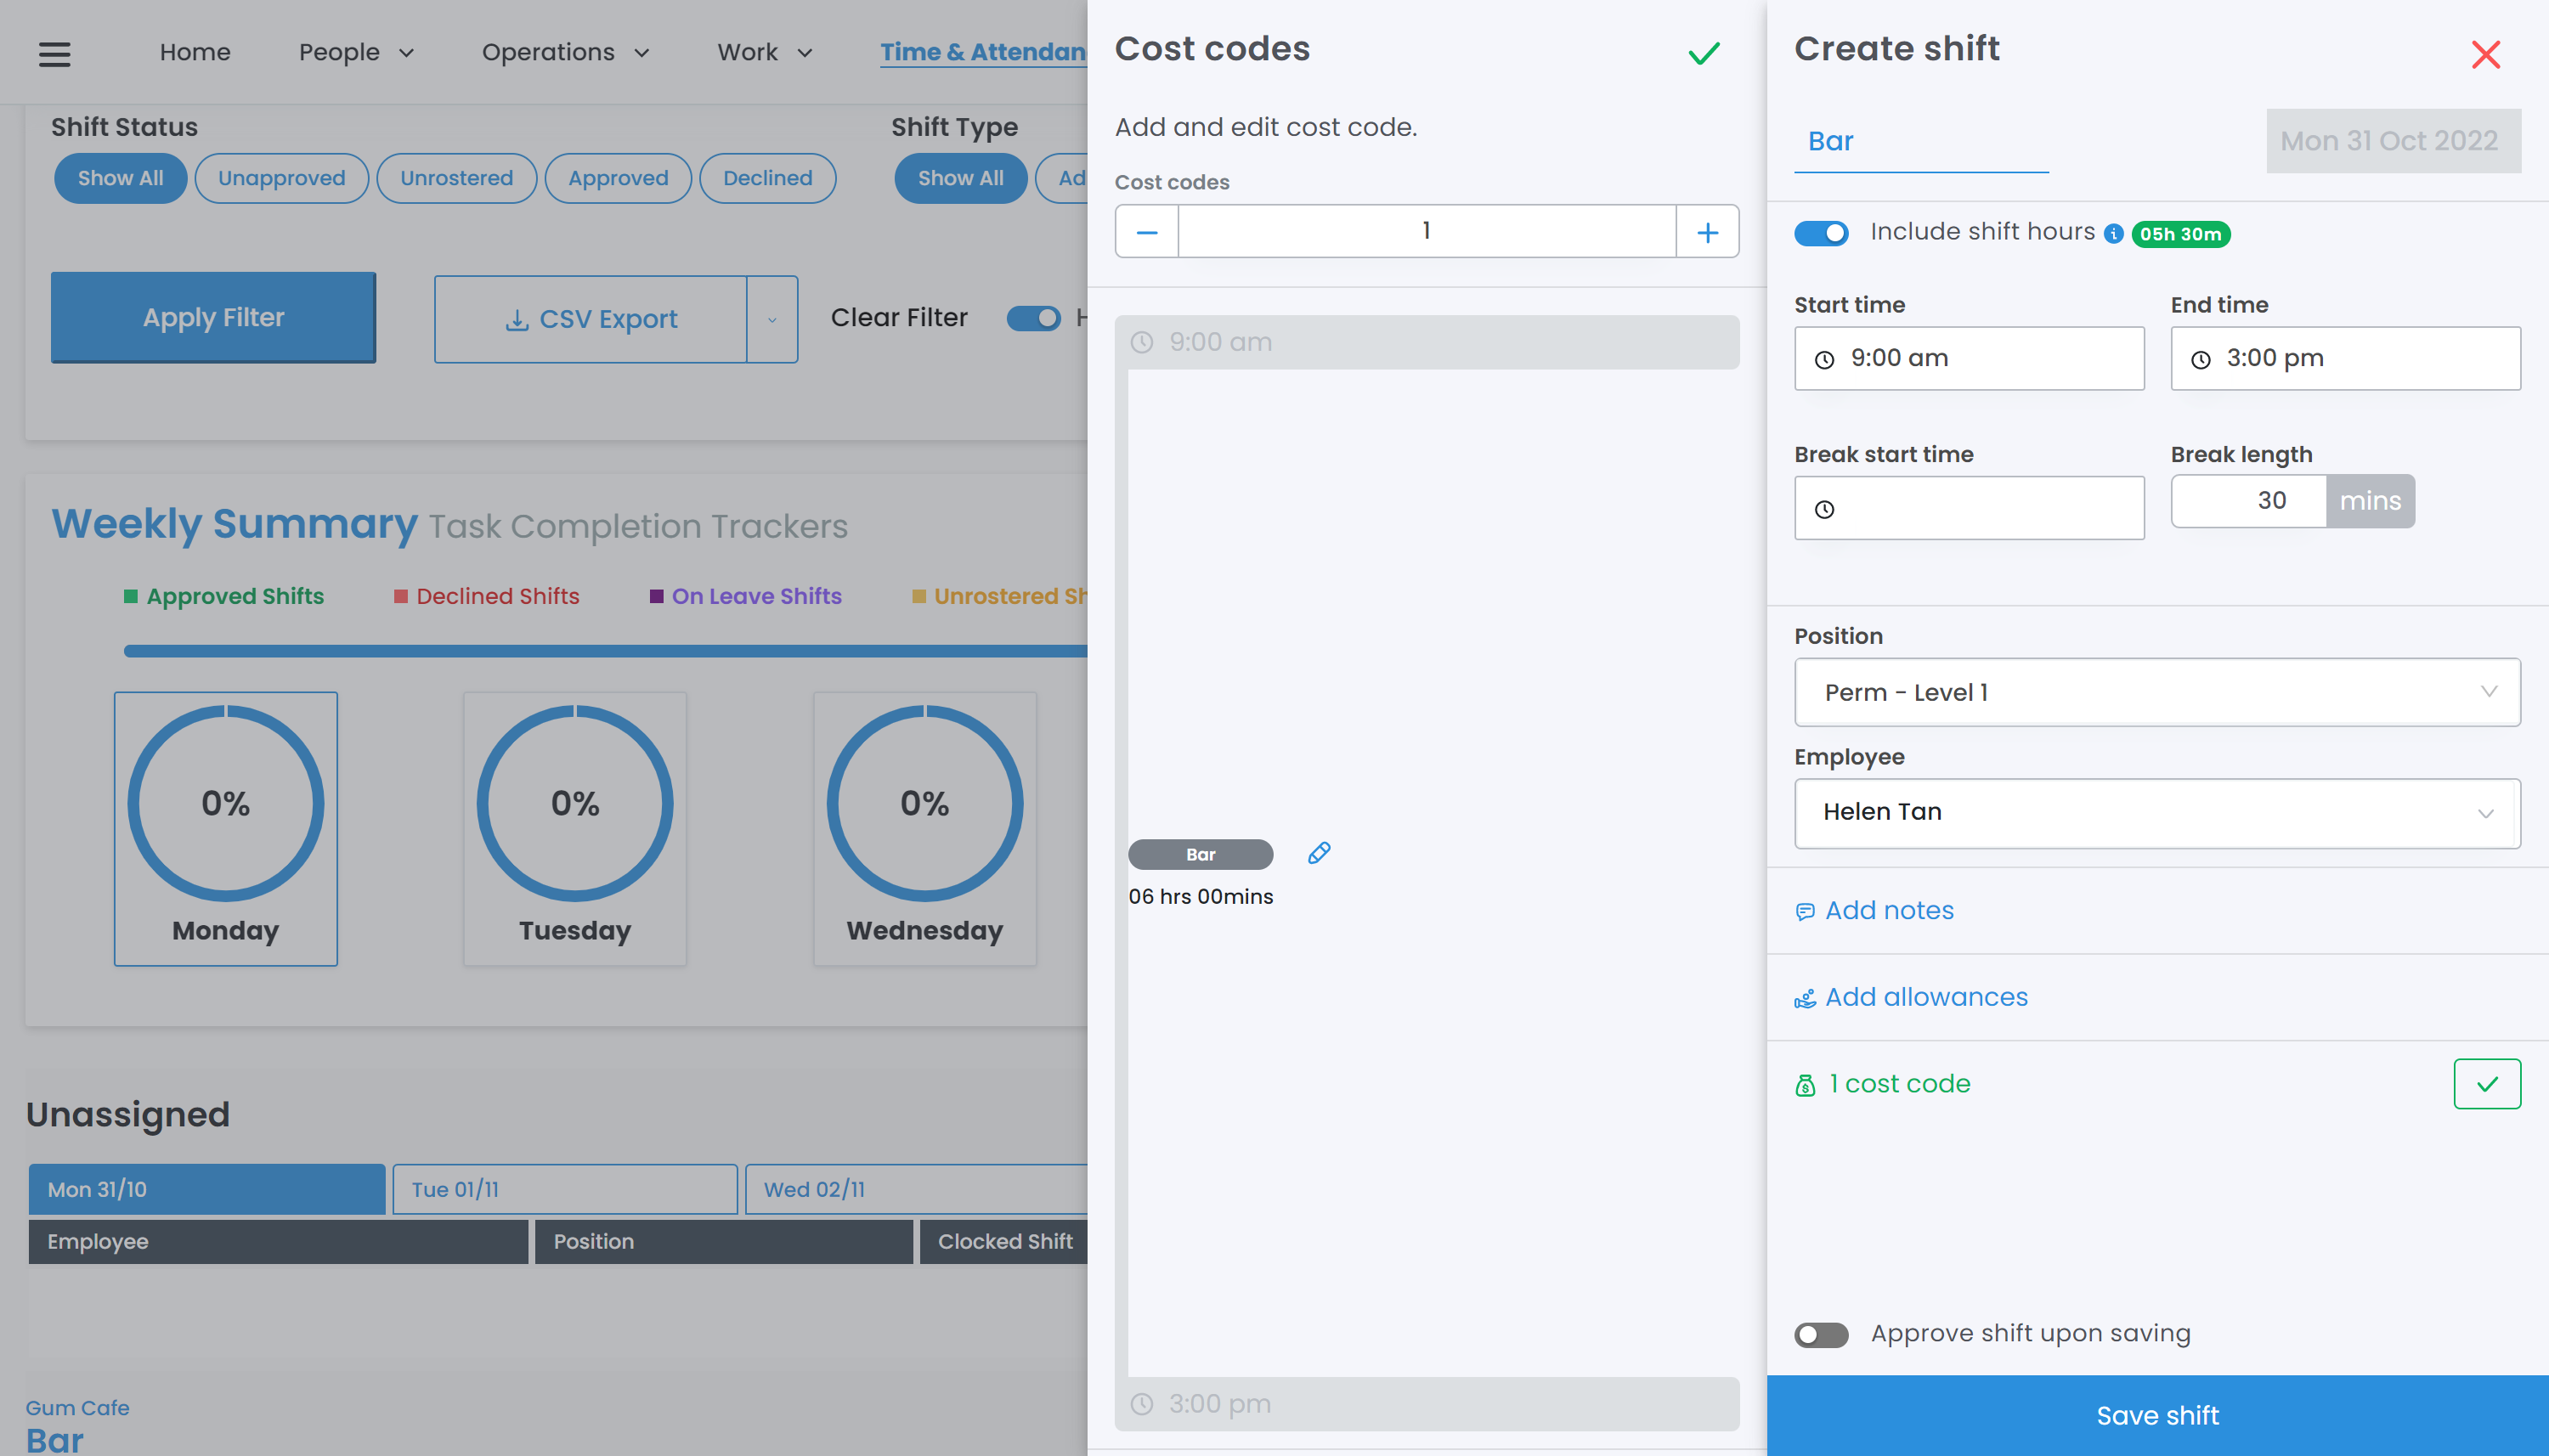This screenshot has width=2549, height=1456.
Task: Enable Approve shift upon saving
Action: click(1821, 1334)
